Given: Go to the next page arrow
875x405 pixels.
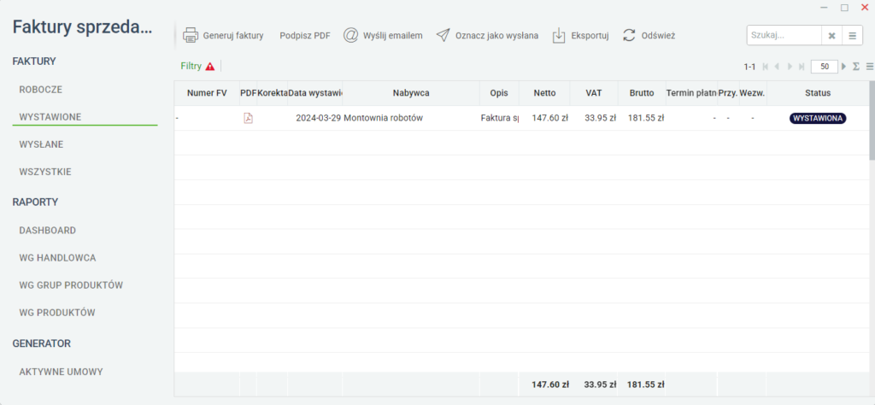Looking at the screenshot, I should click(x=790, y=67).
